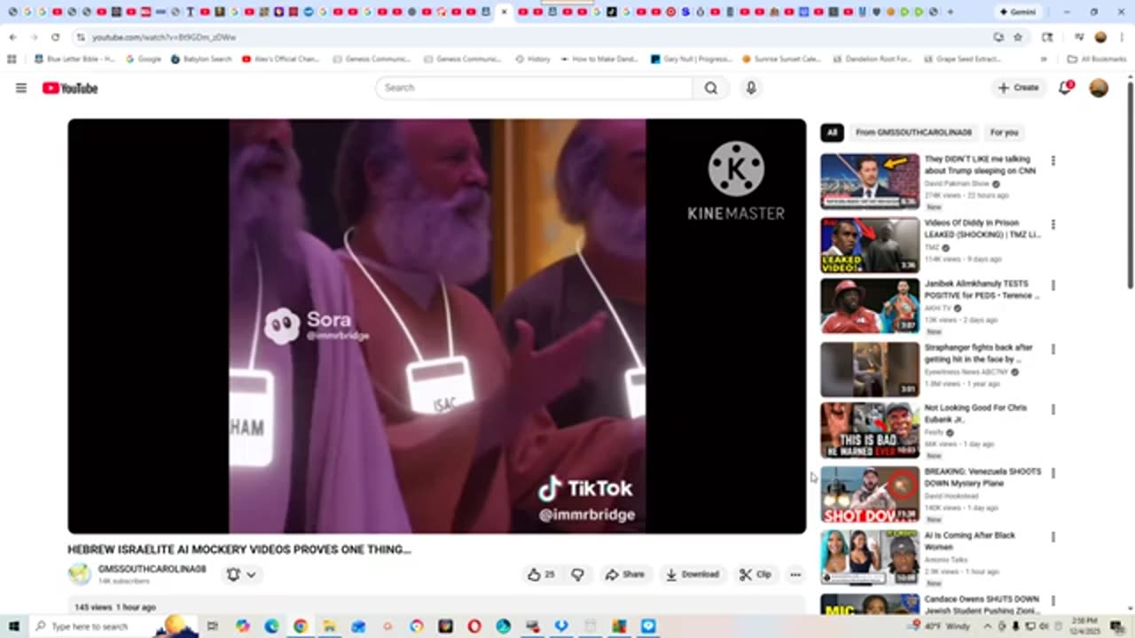The height and width of the screenshot is (638, 1135).
Task: Click the main video player
Action: 437,326
